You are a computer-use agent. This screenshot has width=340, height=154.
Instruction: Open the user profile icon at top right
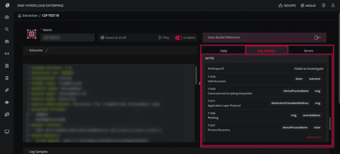333,5
